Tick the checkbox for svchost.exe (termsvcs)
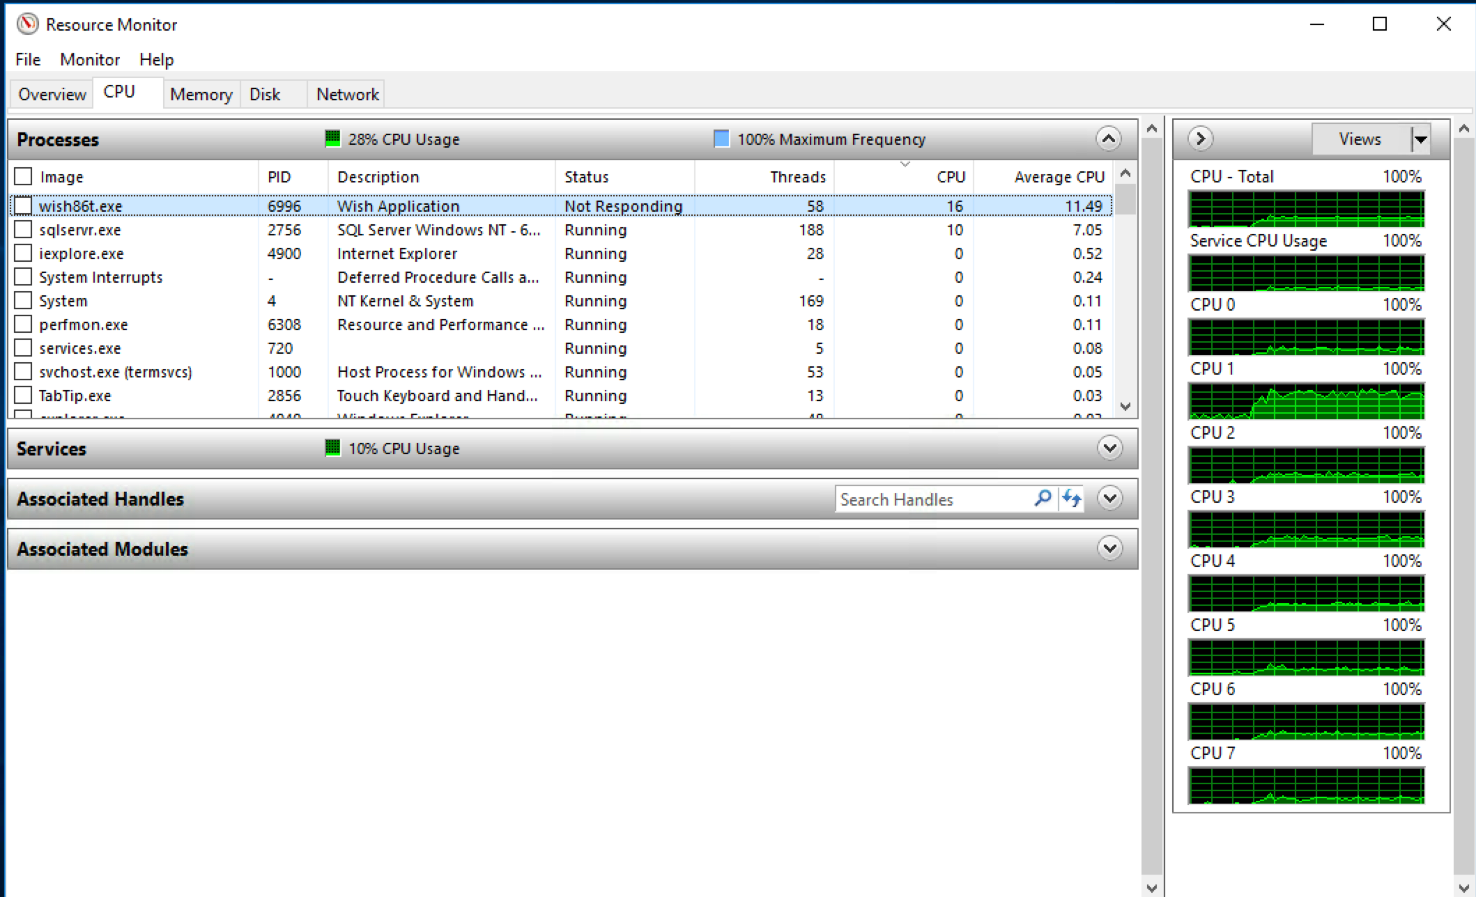 pyautogui.click(x=23, y=371)
